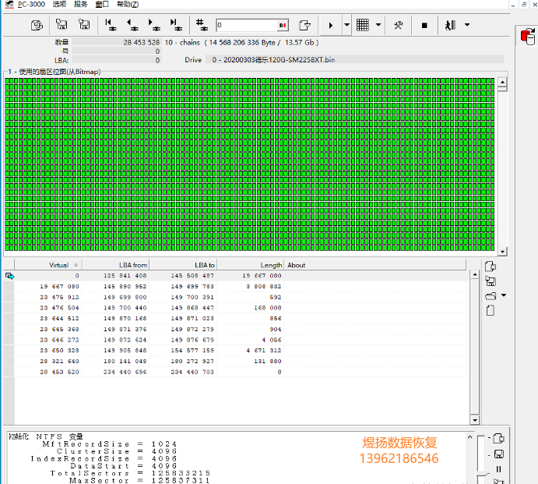Click the About column header

[375, 265]
